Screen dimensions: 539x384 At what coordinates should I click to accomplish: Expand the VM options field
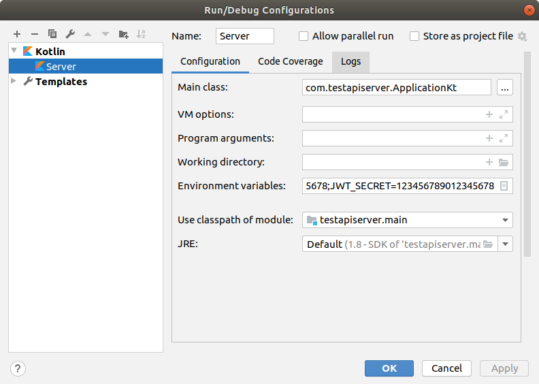[504, 114]
